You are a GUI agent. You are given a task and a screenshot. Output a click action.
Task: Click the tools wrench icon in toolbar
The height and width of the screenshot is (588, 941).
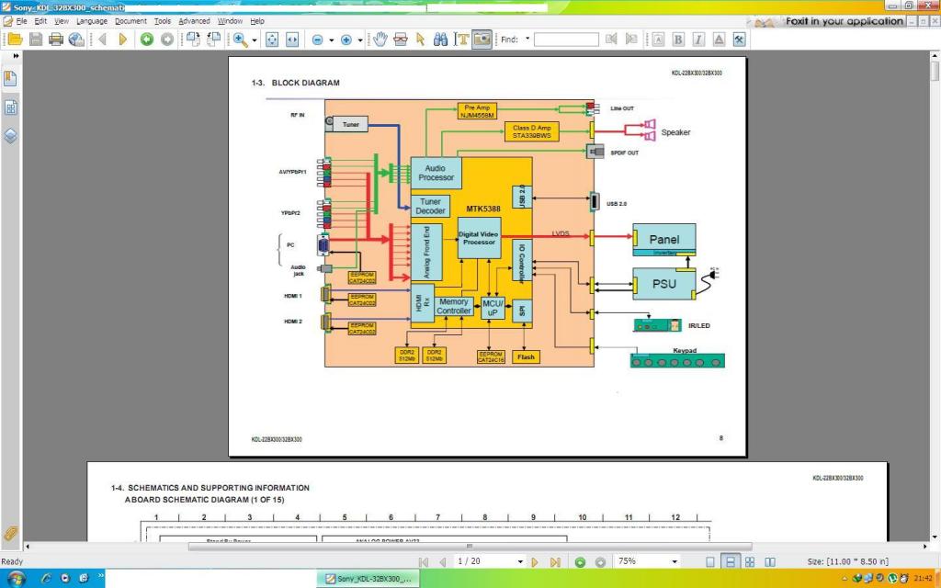pos(740,40)
